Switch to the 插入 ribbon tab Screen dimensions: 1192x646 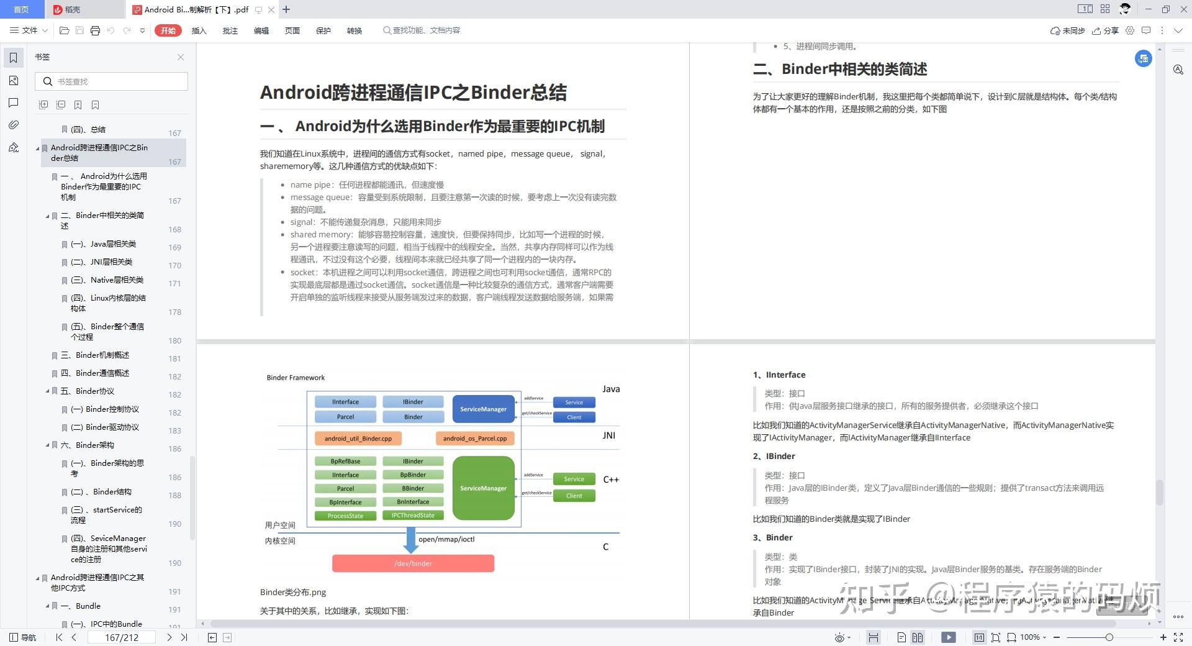tap(198, 30)
